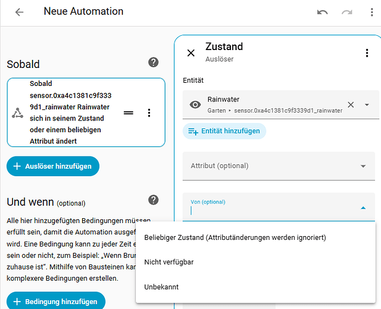Open the Attribut (optional) dropdown
381x309 pixels.
click(363, 166)
